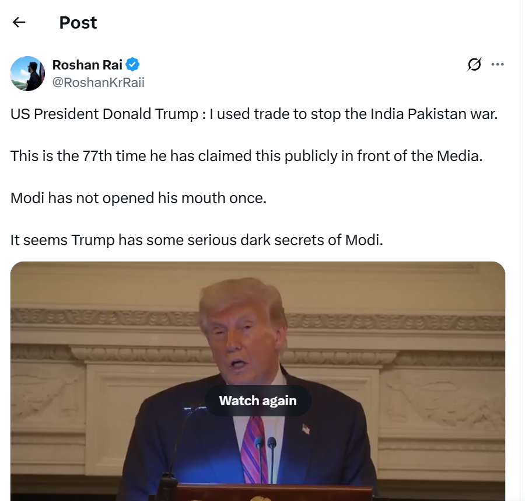Click the Post page heading
This screenshot has height=501, width=525.
(x=78, y=22)
